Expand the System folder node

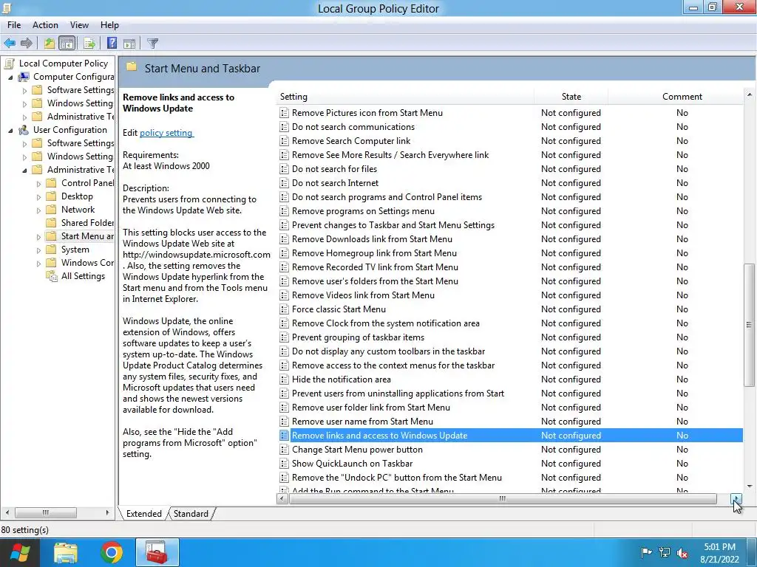tap(38, 250)
